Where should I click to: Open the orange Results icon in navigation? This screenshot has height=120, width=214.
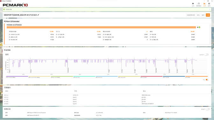204,4
